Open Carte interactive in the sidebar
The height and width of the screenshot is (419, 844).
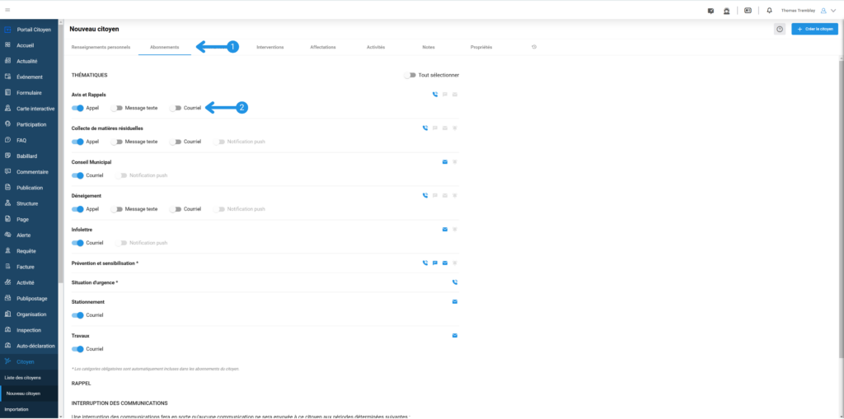click(x=29, y=109)
